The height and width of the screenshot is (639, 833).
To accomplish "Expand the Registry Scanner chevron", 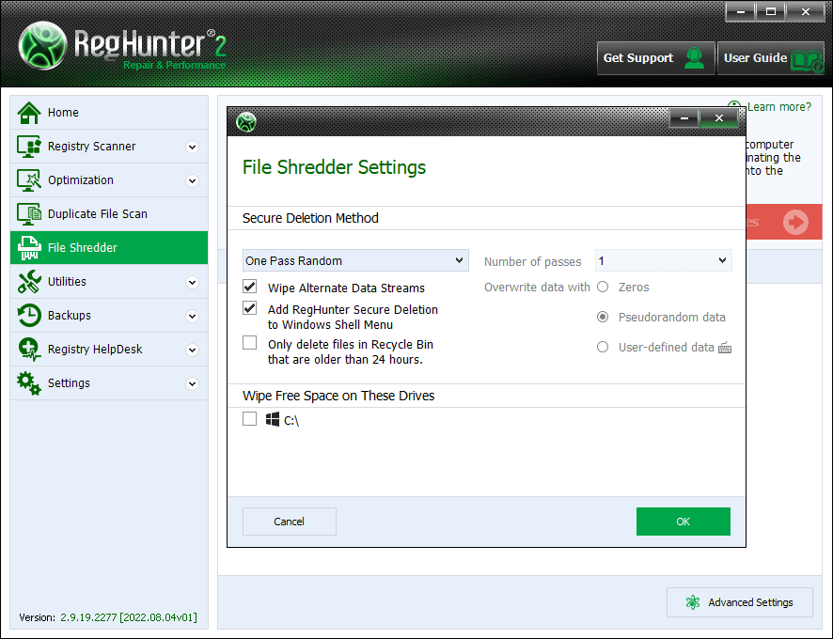I will 193,147.
